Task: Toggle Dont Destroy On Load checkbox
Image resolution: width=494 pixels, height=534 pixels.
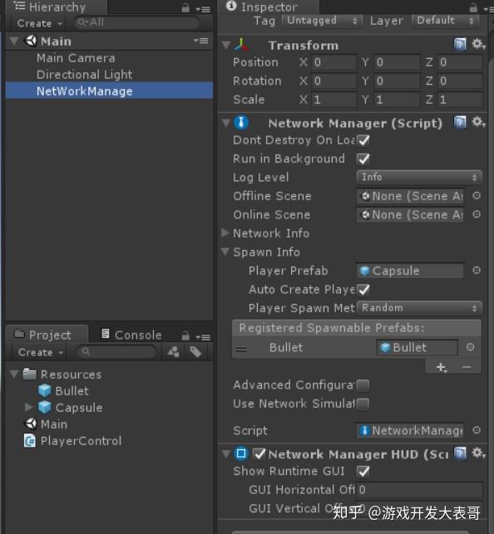Action: (x=363, y=140)
